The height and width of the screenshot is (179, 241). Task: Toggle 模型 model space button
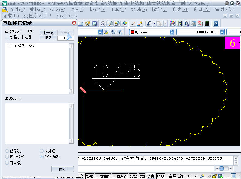160,176
